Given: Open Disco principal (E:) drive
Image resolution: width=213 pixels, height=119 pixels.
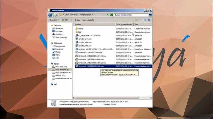Looking at the screenshot, I should 62,70.
